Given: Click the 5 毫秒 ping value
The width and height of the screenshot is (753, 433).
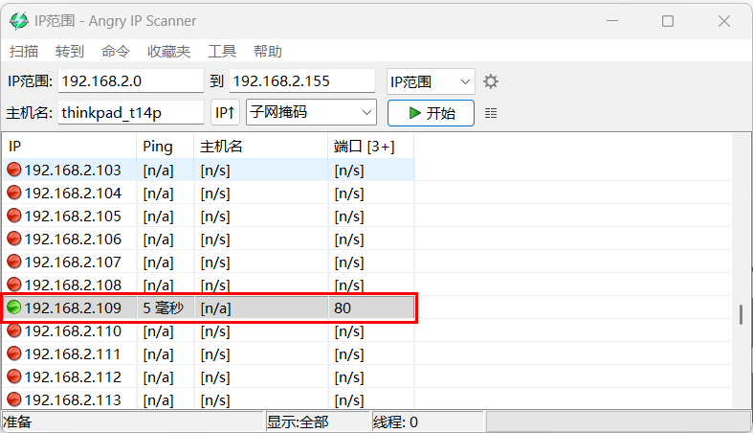Looking at the screenshot, I should tap(164, 308).
